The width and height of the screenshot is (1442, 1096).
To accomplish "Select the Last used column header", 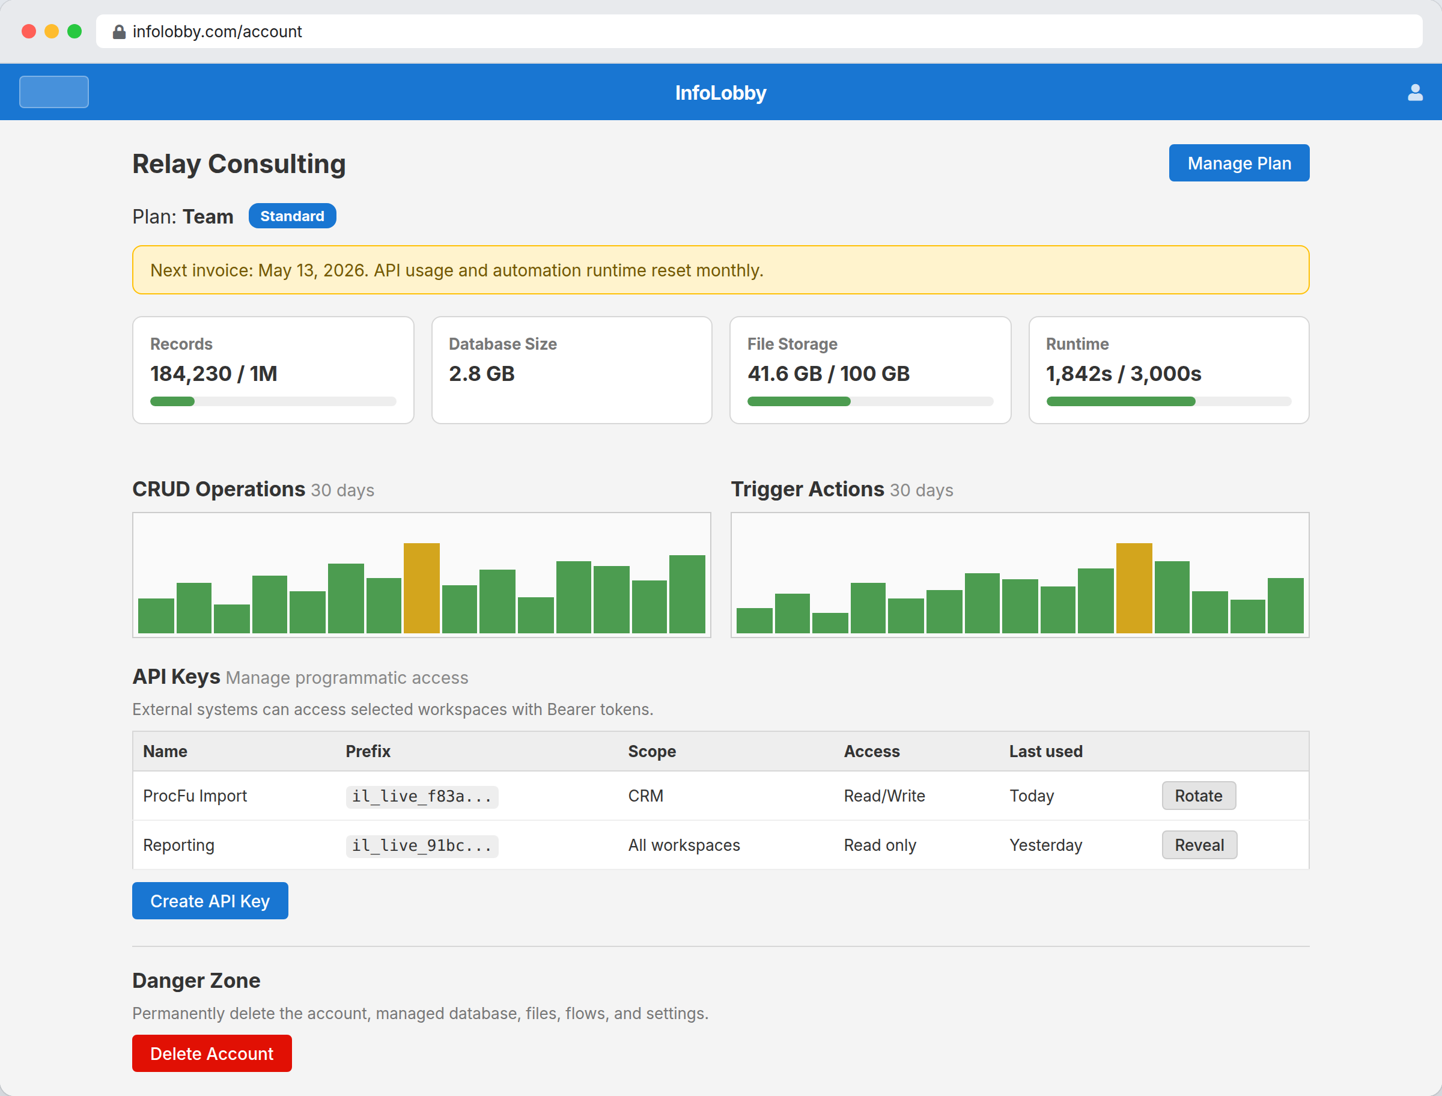I will click(x=1045, y=751).
